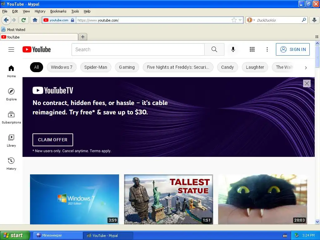Image resolution: width=320 pixels, height=240 pixels.
Task: Open the black cat video thumbnail
Action: 262,199
